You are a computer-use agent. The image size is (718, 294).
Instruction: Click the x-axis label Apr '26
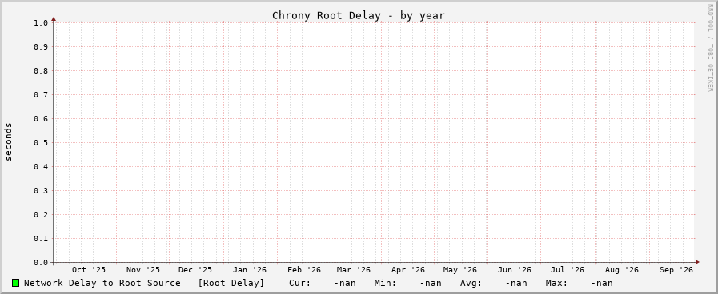tap(408, 270)
